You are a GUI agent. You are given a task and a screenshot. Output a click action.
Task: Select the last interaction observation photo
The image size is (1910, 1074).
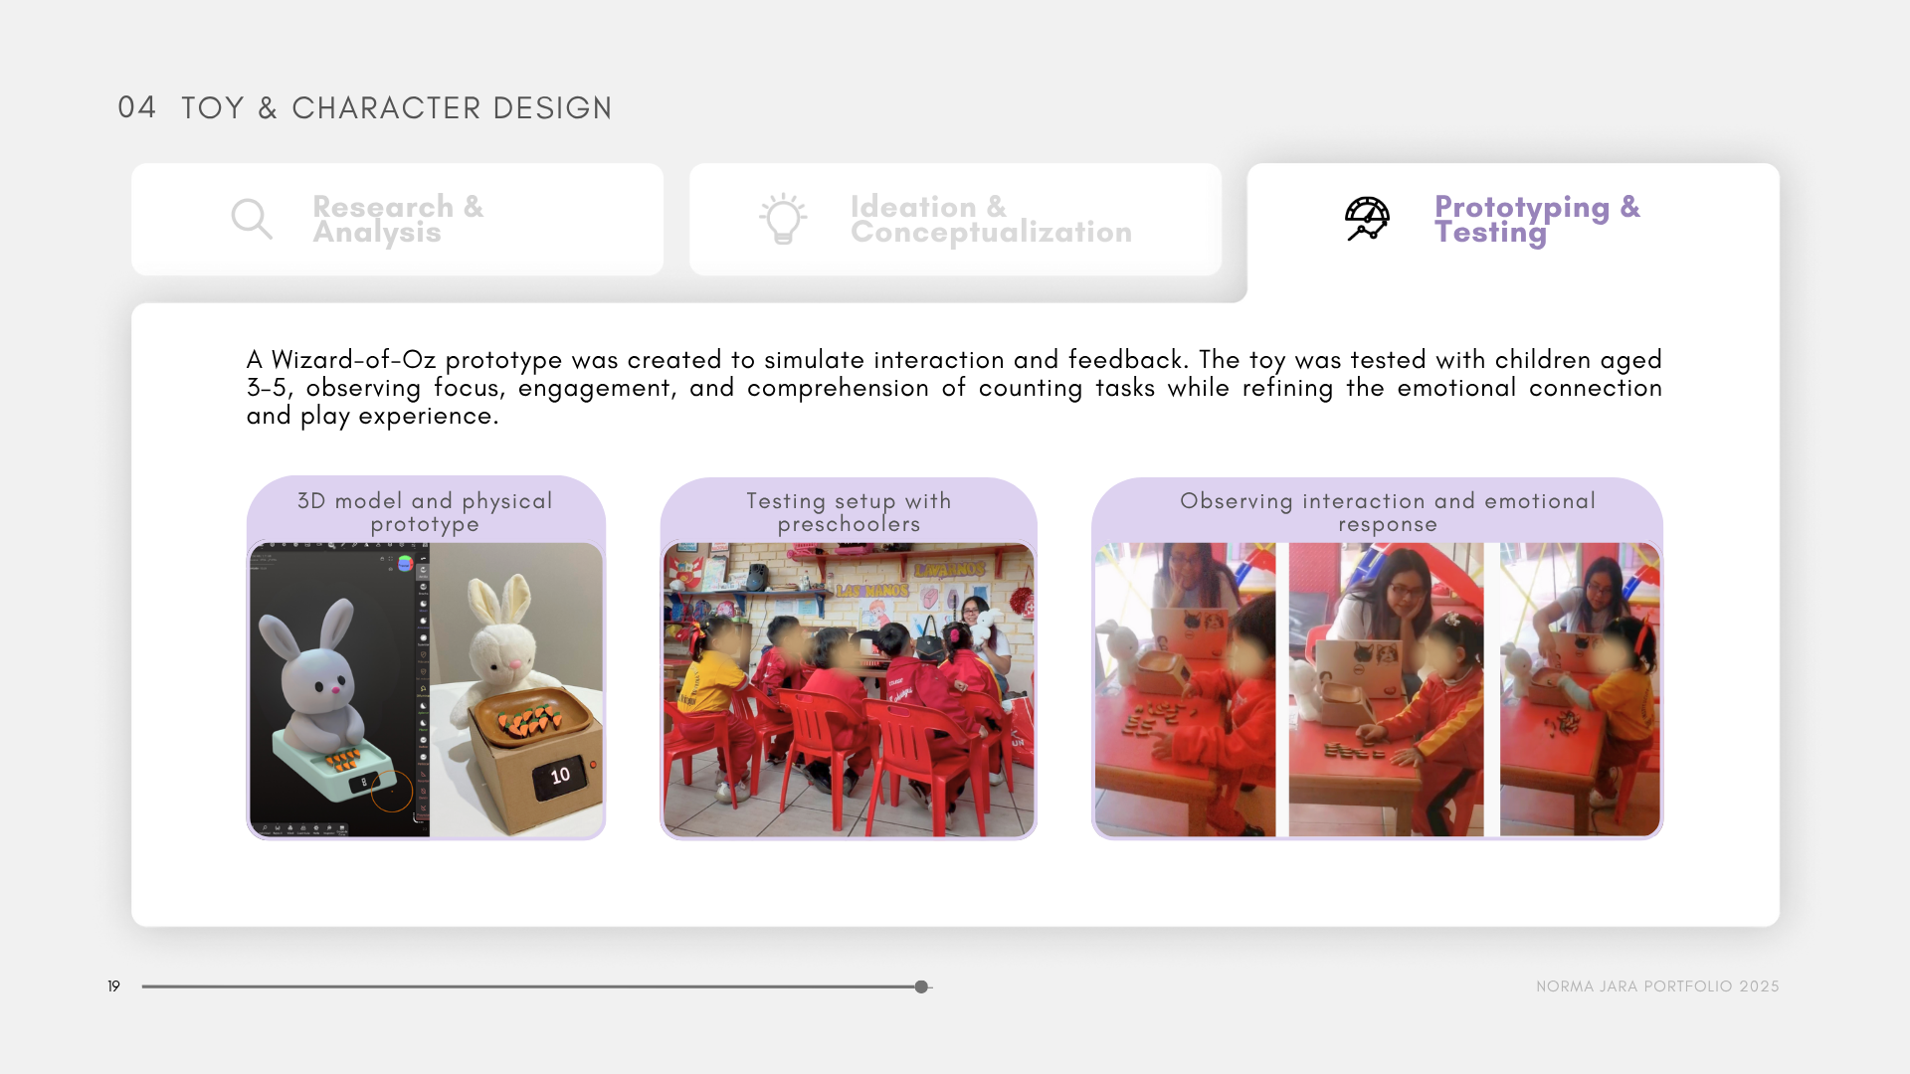click(1580, 689)
